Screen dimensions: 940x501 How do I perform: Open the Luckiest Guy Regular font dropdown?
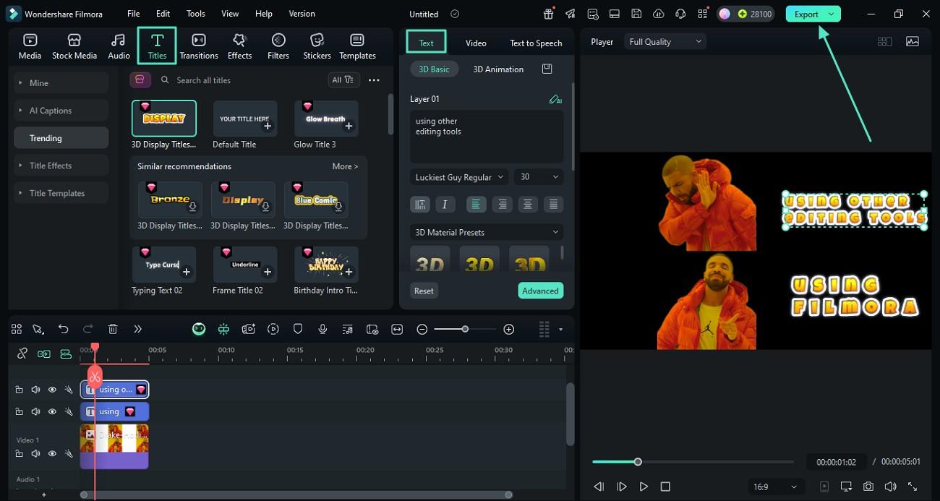click(x=458, y=177)
